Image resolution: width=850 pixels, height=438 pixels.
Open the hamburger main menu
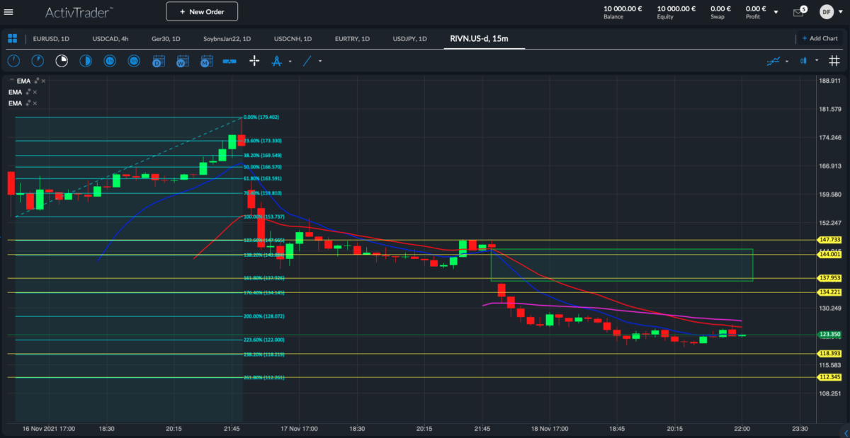pos(8,12)
